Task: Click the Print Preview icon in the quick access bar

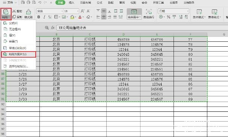Action: point(34,2)
